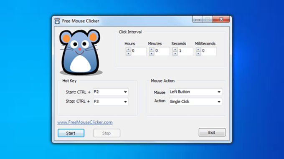The width and height of the screenshot is (284, 159).
Task: Close the Free Mouse Clicker window
Action: 221,19
